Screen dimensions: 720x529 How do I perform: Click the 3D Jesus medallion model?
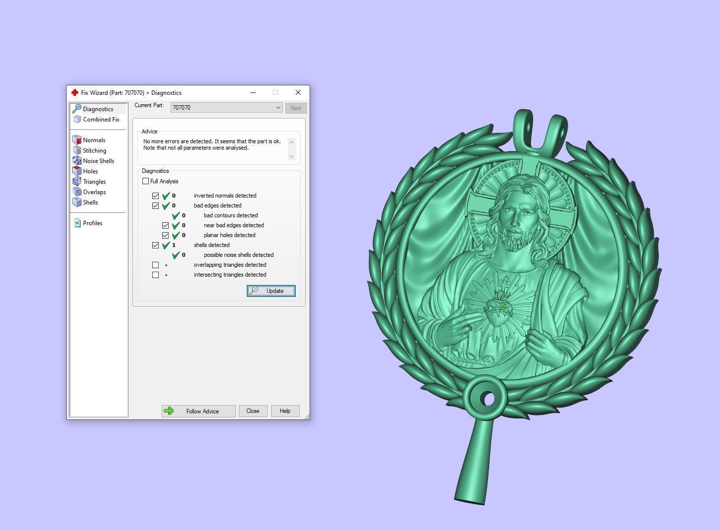coord(514,306)
